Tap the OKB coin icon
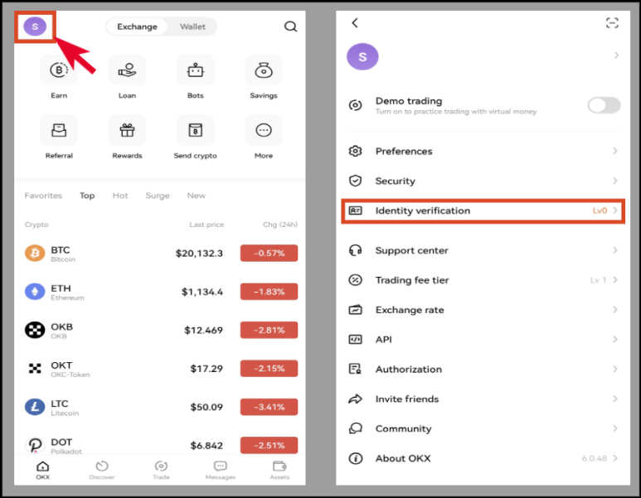 point(35,330)
